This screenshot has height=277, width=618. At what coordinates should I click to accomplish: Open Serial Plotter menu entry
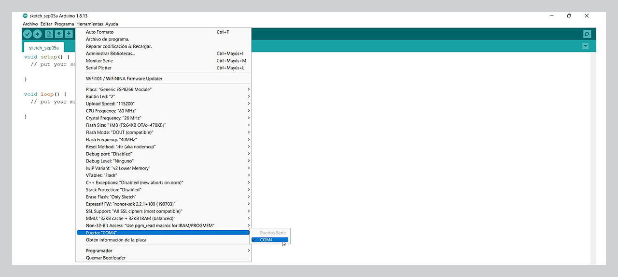point(163,68)
